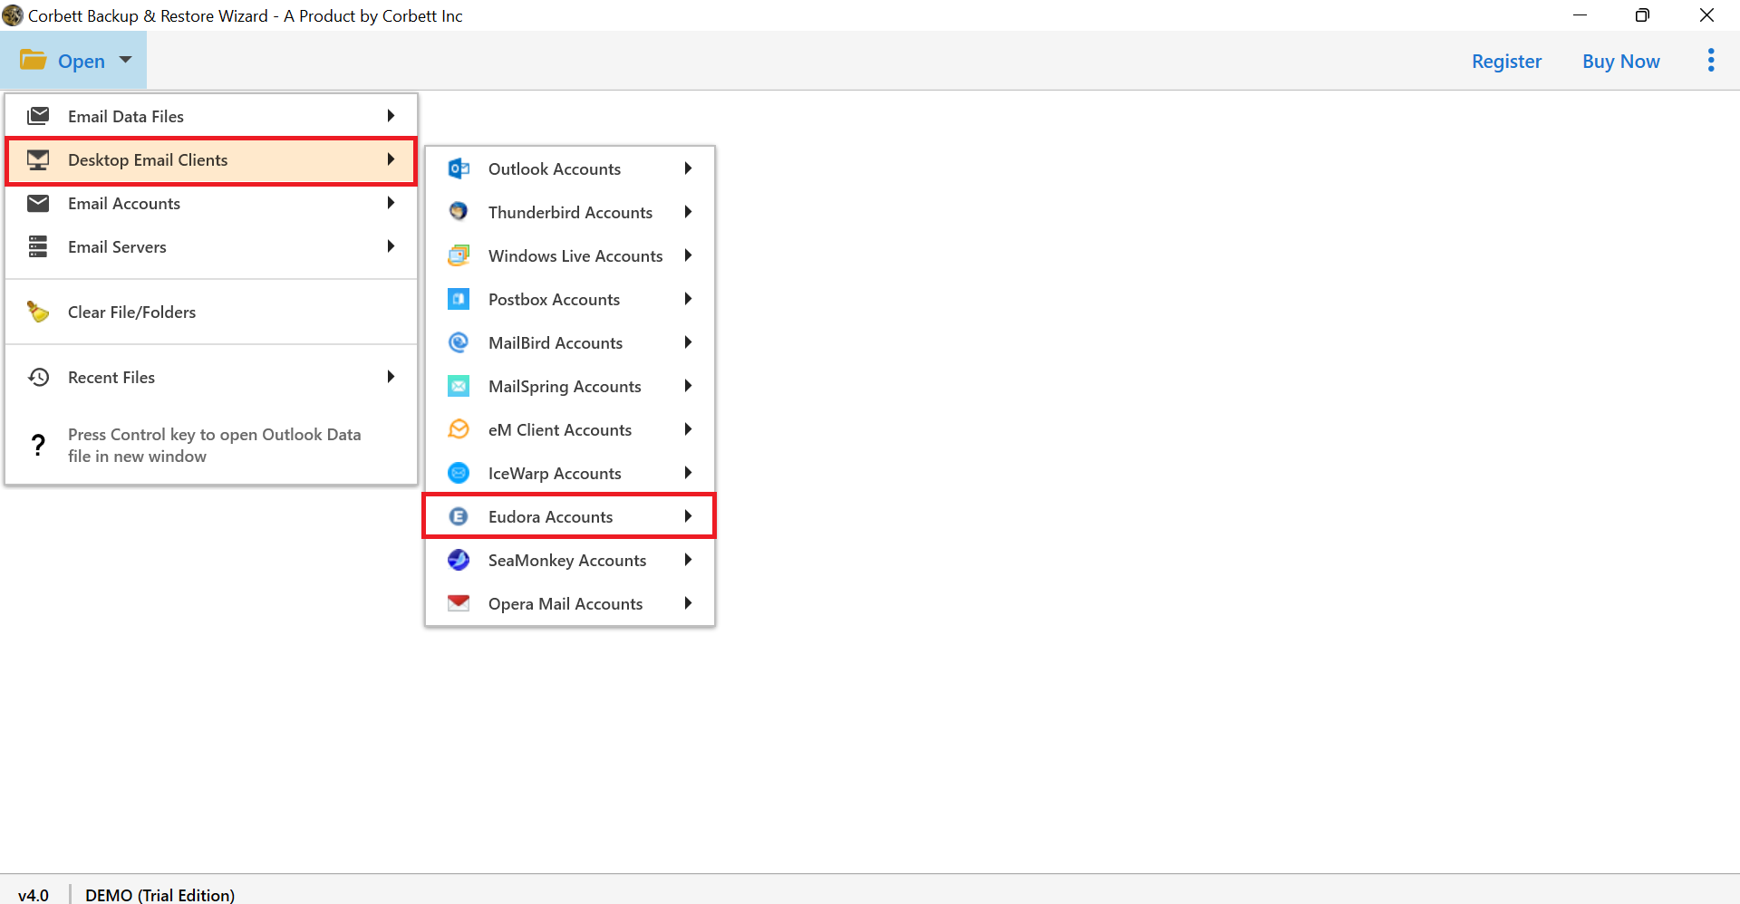The width and height of the screenshot is (1740, 904).
Task: Expand the SeaMonkey Accounts submenu arrow
Action: 688,560
